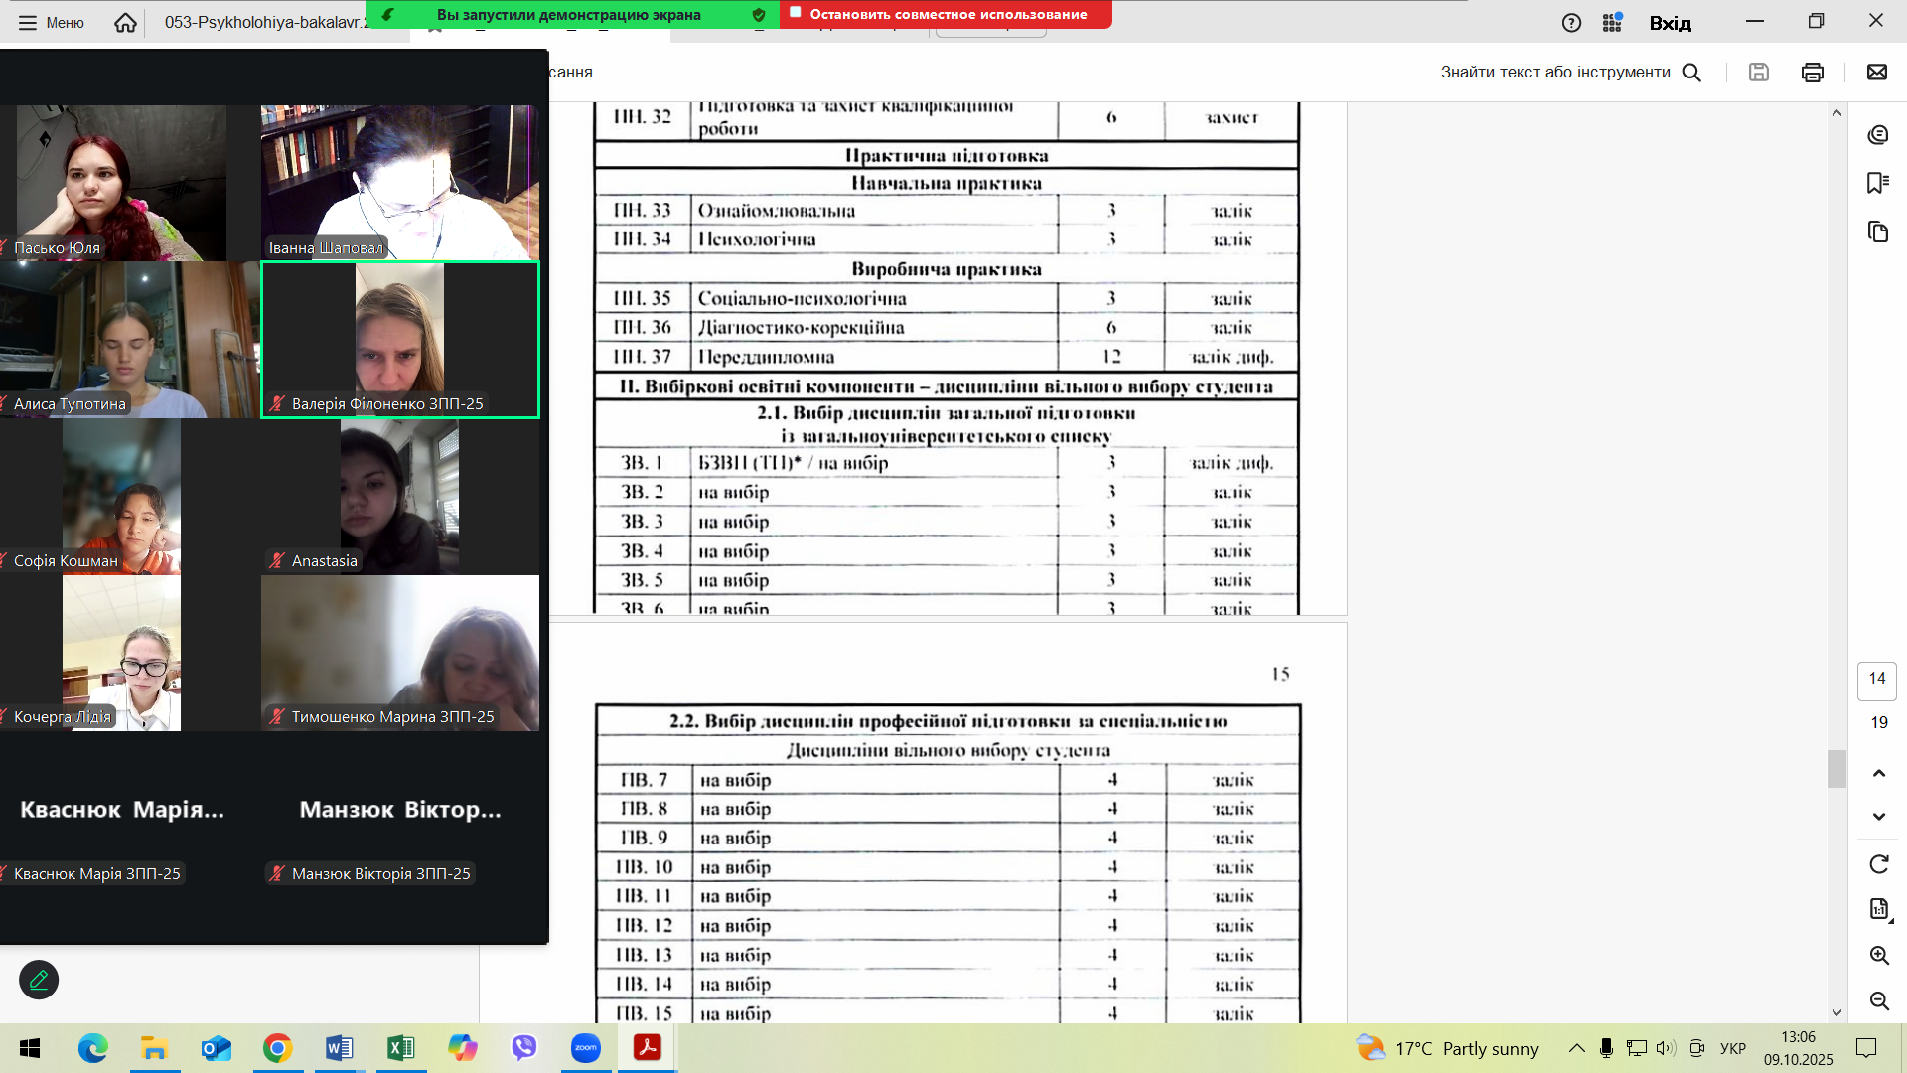
Task: Click the current page number 14 box
Action: [x=1876, y=679]
